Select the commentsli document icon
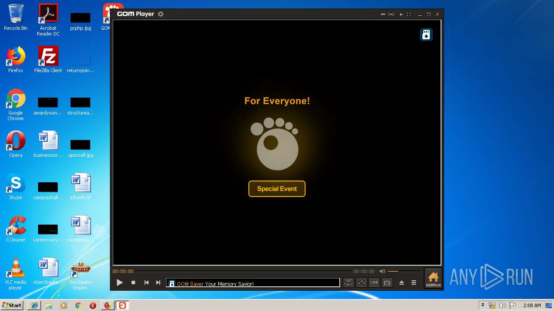This screenshot has width=554, height=311. point(81,229)
